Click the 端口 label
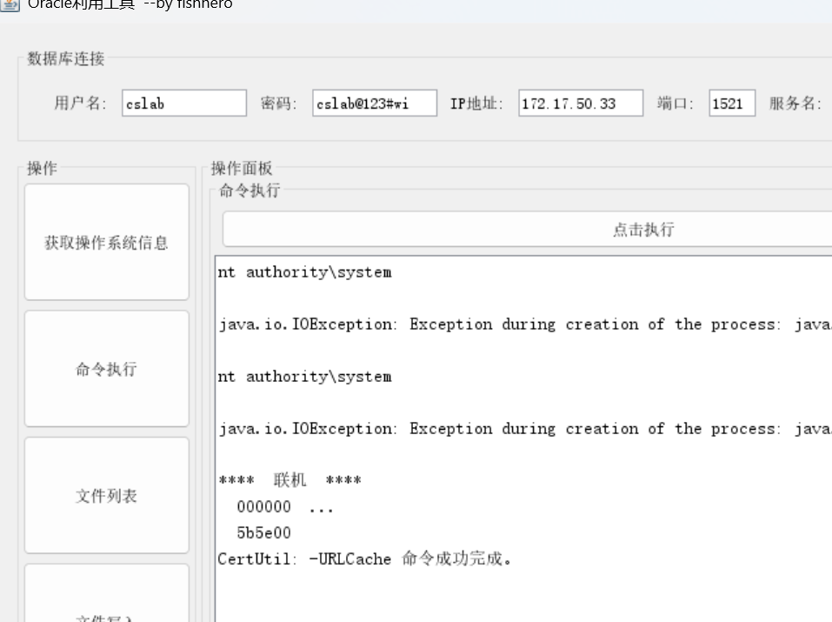The width and height of the screenshot is (832, 622). tap(675, 103)
